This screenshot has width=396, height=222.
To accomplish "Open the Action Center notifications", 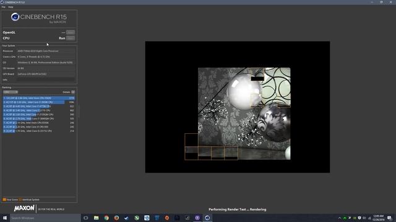I will pyautogui.click(x=389, y=218).
